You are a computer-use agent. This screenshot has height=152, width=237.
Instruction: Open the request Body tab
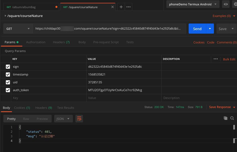[x=82, y=42]
